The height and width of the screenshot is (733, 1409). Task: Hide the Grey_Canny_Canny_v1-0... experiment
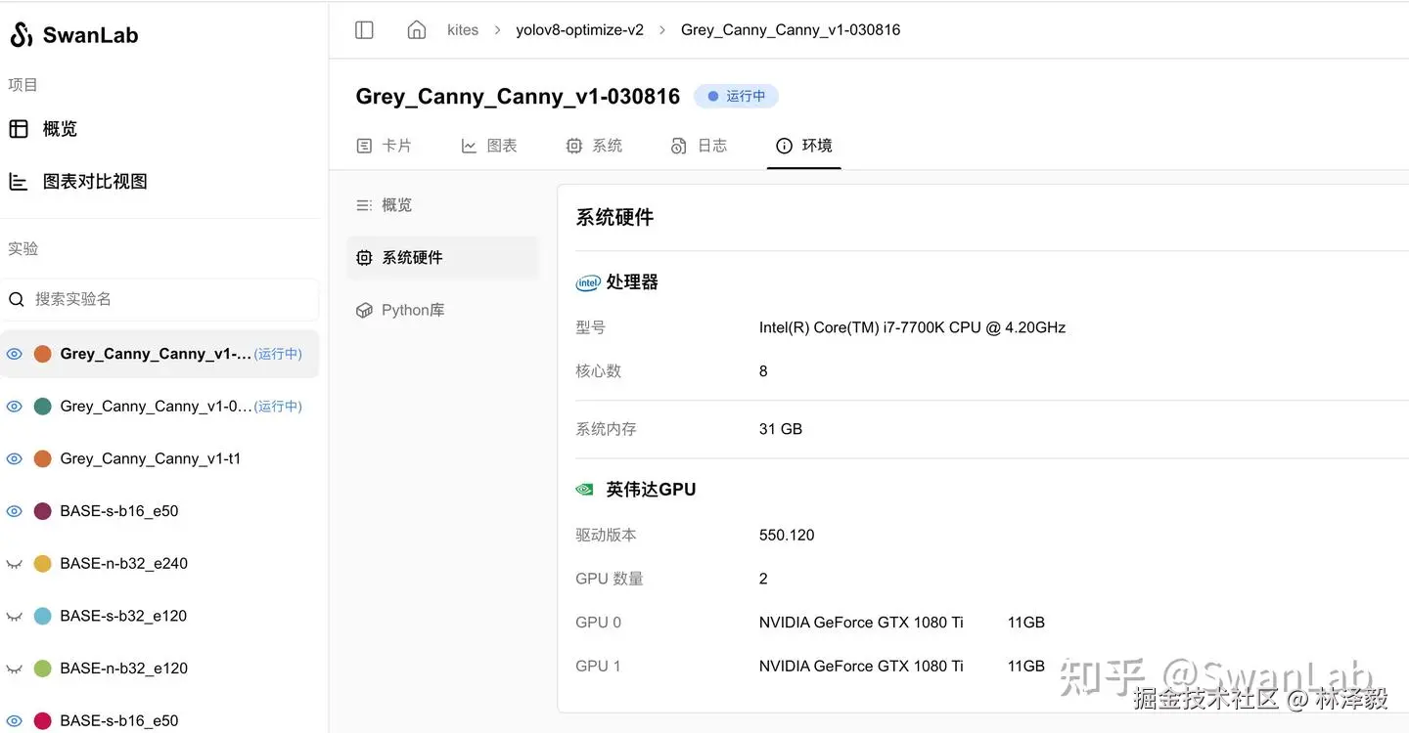coord(15,407)
